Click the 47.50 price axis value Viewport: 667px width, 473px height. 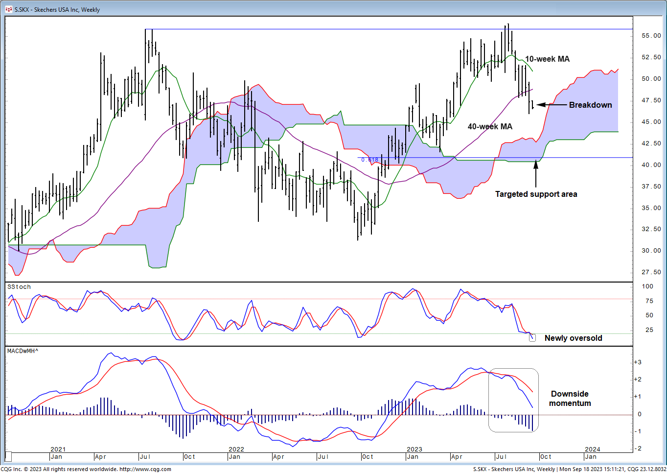tap(651, 100)
